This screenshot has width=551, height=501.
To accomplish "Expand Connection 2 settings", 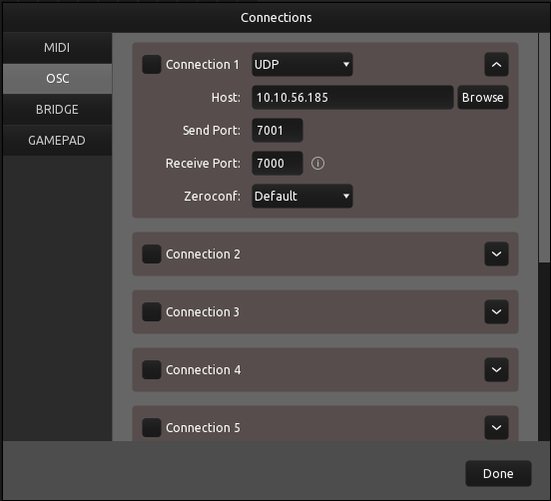I will (x=496, y=253).
